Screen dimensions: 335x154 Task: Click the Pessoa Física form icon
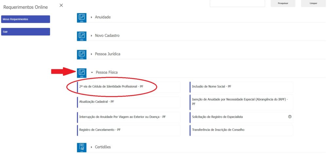[81, 72]
